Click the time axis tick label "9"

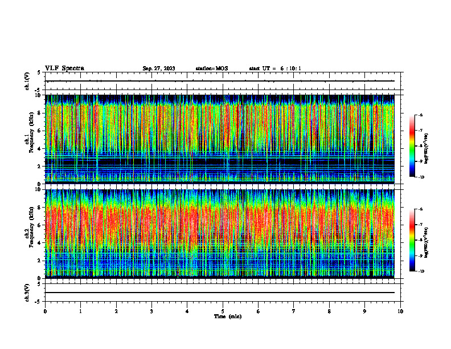point(364,311)
